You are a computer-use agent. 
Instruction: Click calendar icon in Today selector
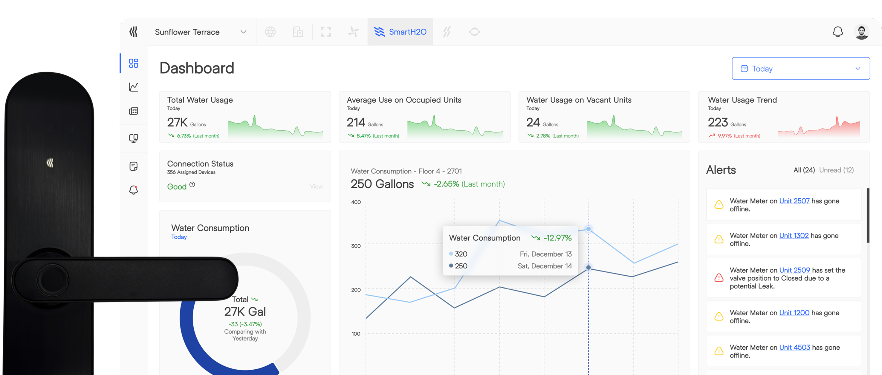pyautogui.click(x=744, y=68)
